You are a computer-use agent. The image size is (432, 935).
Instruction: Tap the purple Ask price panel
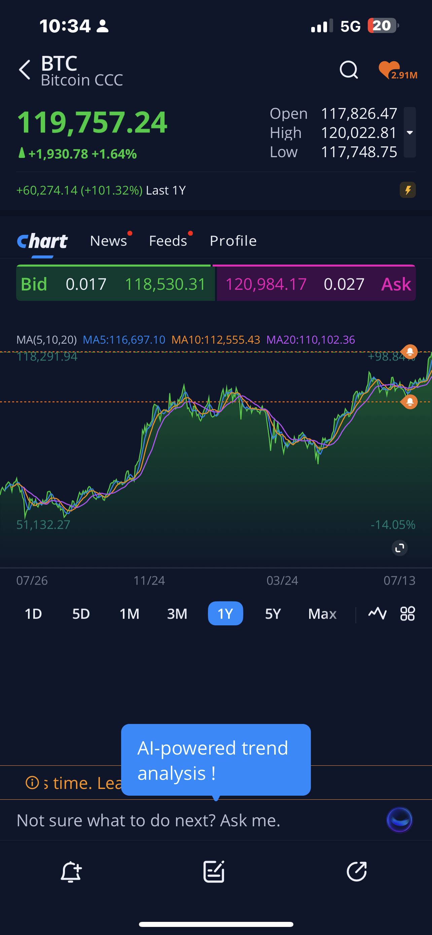point(316,283)
